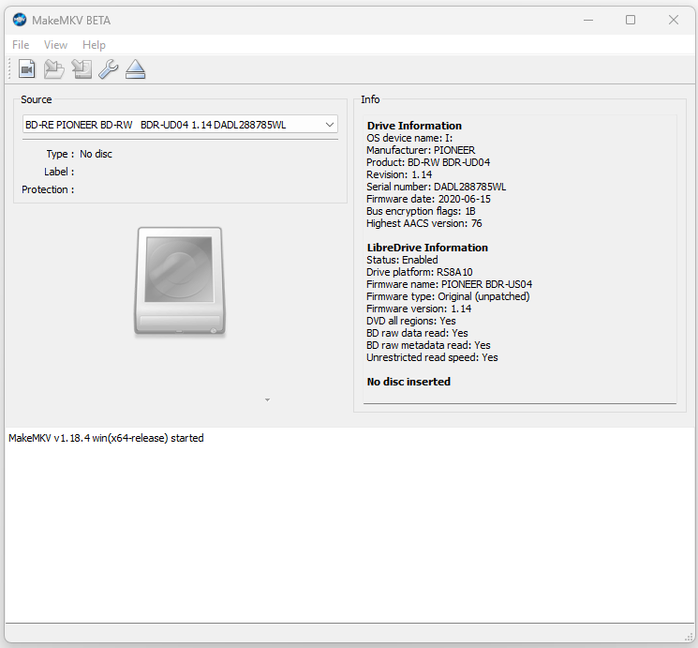Click the 'Drive platform: RS8A10' line
The width and height of the screenshot is (698, 648).
(420, 272)
